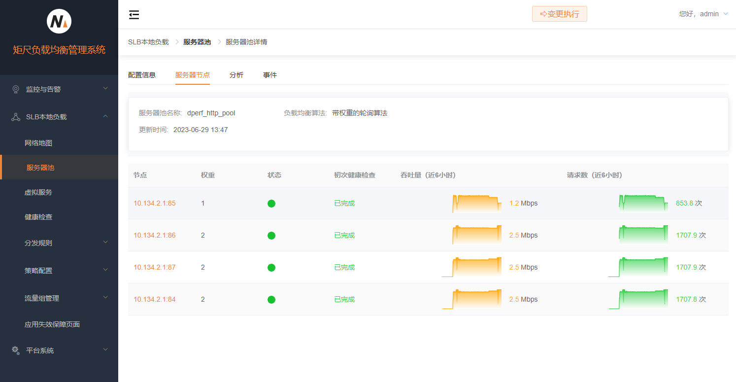Click the 变更执行 button
The height and width of the screenshot is (382, 736).
559,14
